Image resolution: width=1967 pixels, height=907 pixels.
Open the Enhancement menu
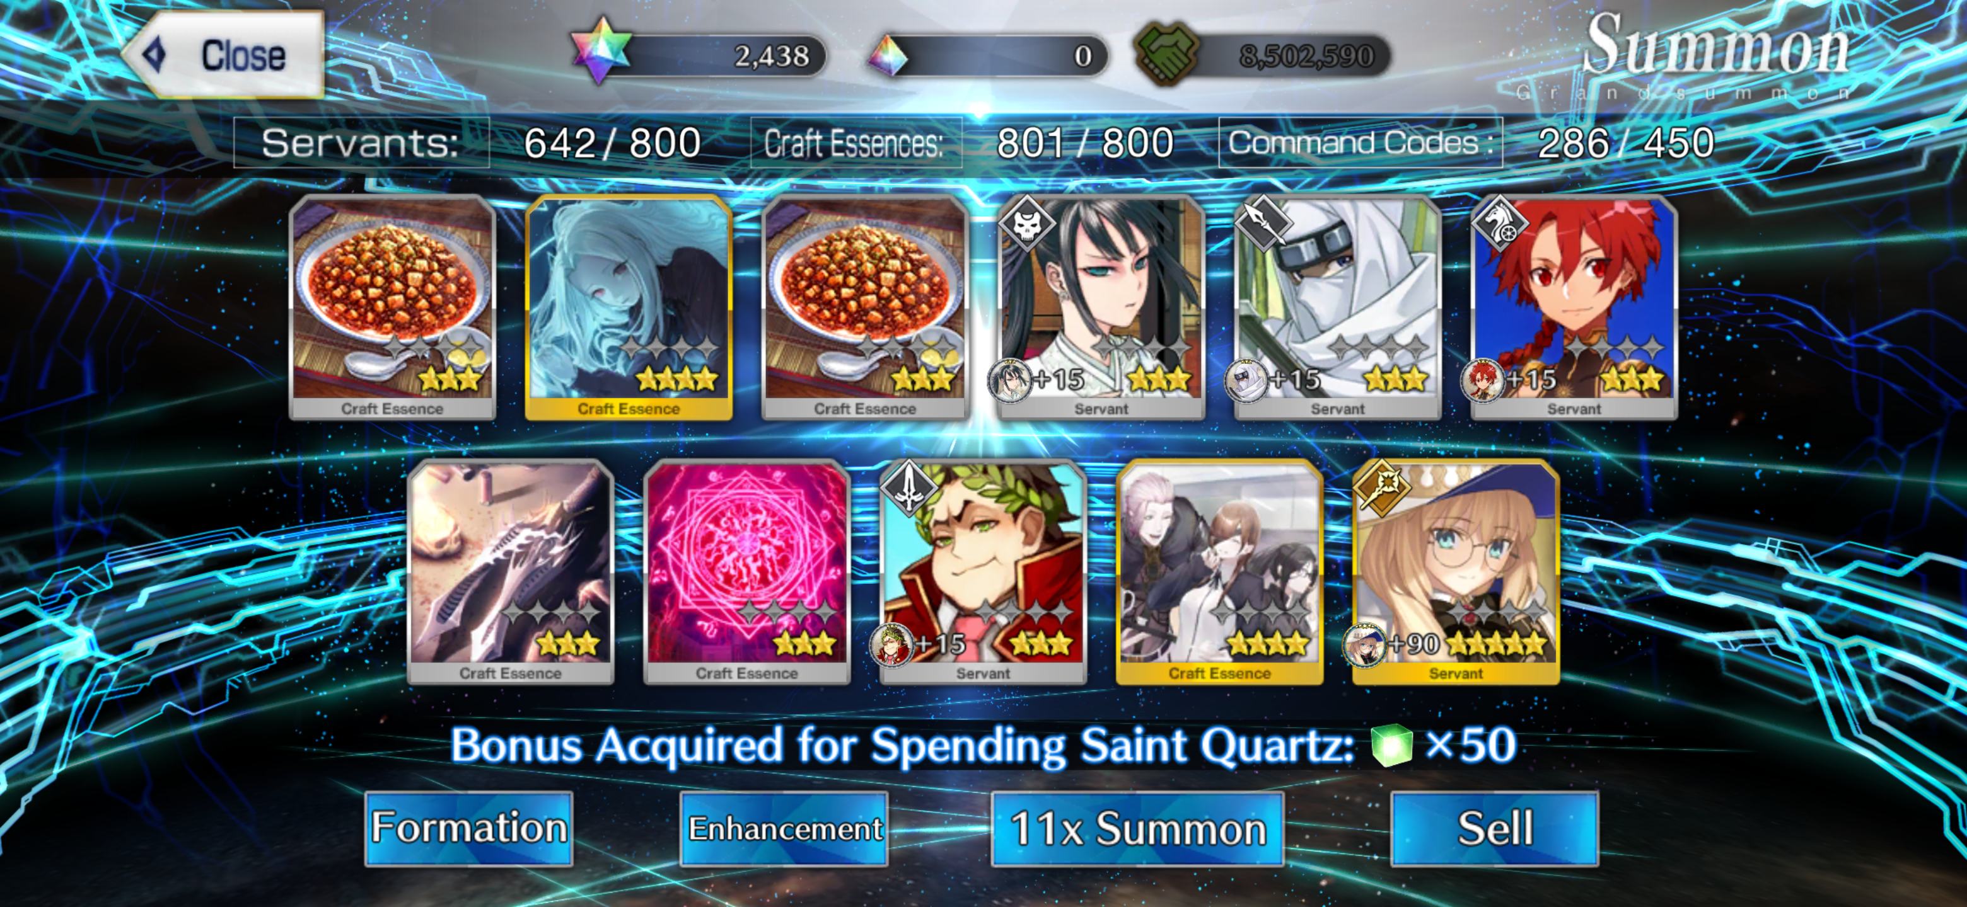click(784, 828)
